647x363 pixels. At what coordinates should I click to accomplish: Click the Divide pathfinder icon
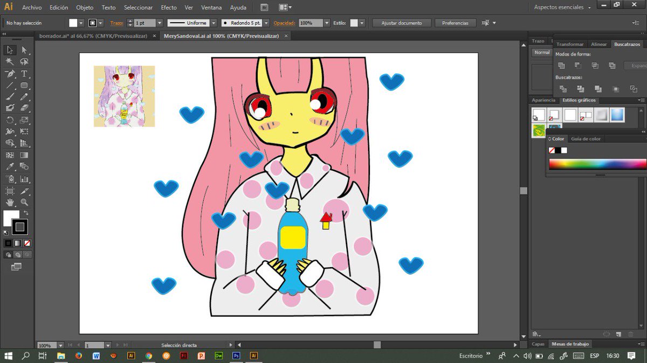click(563, 89)
